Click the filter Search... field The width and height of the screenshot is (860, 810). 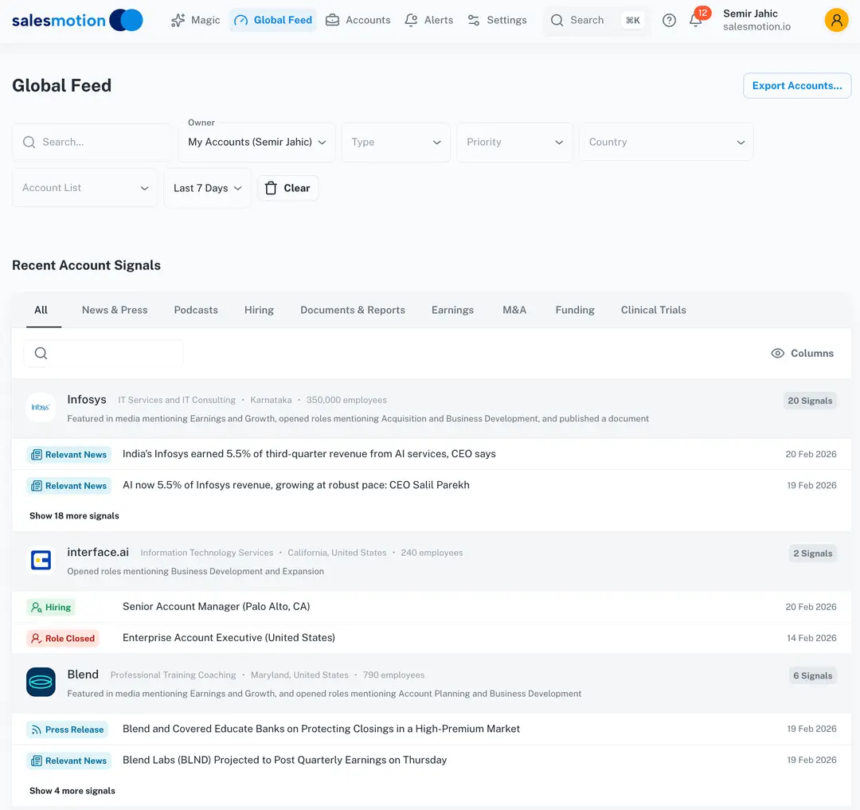tap(92, 142)
